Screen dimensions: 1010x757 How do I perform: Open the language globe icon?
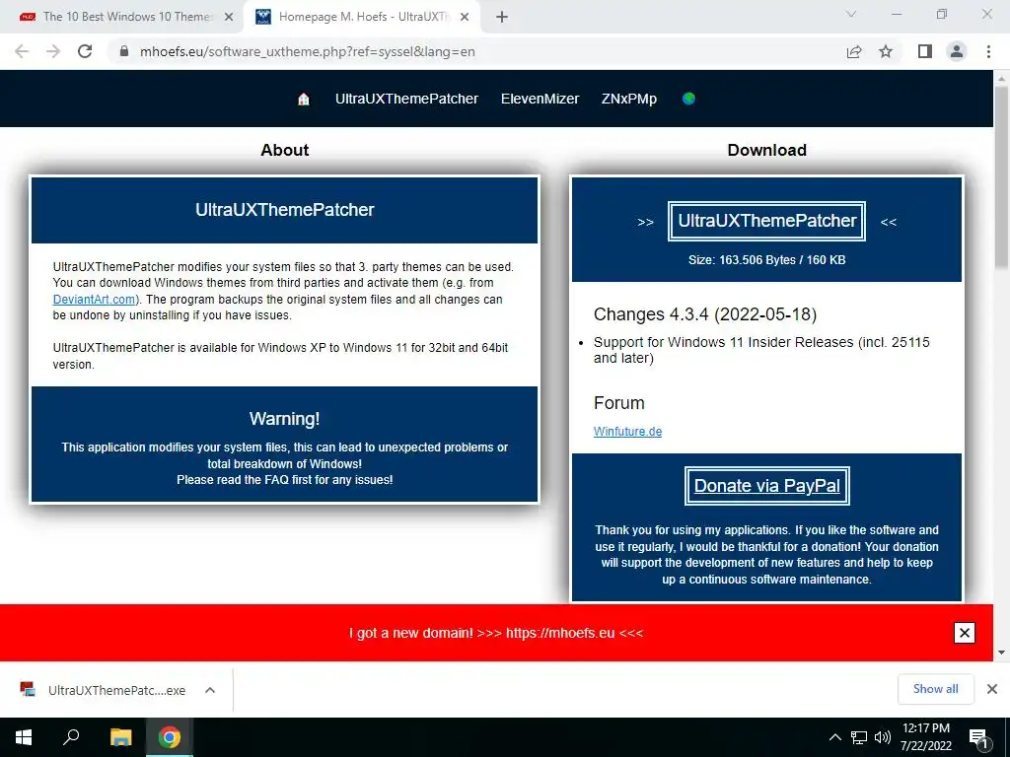tap(688, 99)
